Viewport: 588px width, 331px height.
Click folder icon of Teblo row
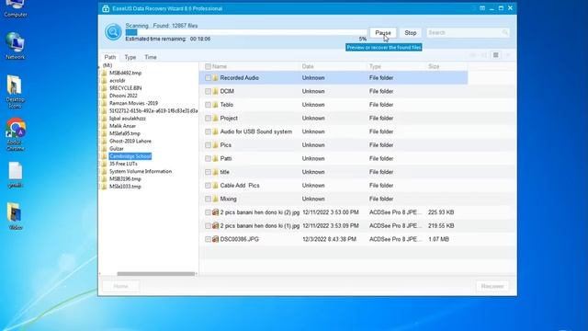(215, 105)
